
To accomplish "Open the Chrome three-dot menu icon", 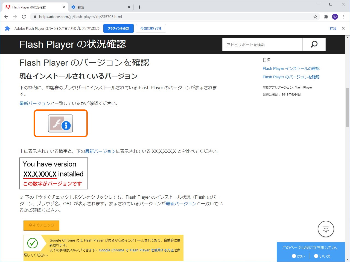I will [x=344, y=16].
